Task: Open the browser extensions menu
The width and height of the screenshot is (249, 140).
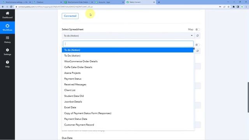Action: coord(233,7)
